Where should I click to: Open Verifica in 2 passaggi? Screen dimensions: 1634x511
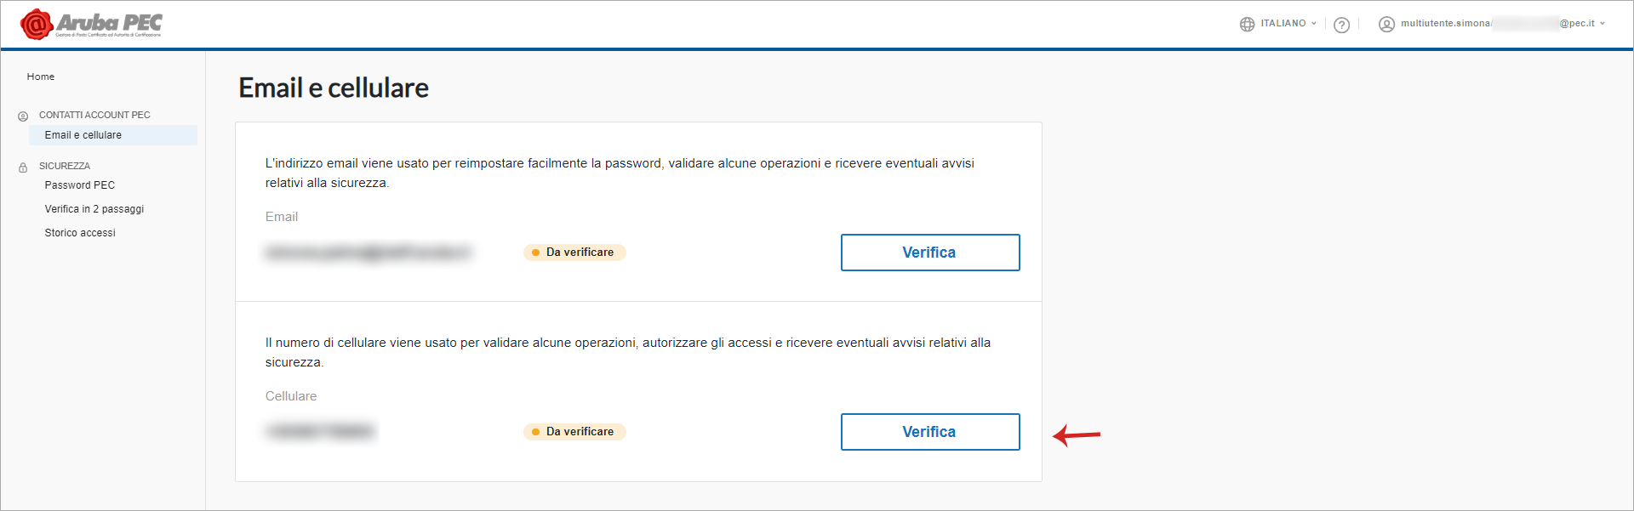point(94,209)
